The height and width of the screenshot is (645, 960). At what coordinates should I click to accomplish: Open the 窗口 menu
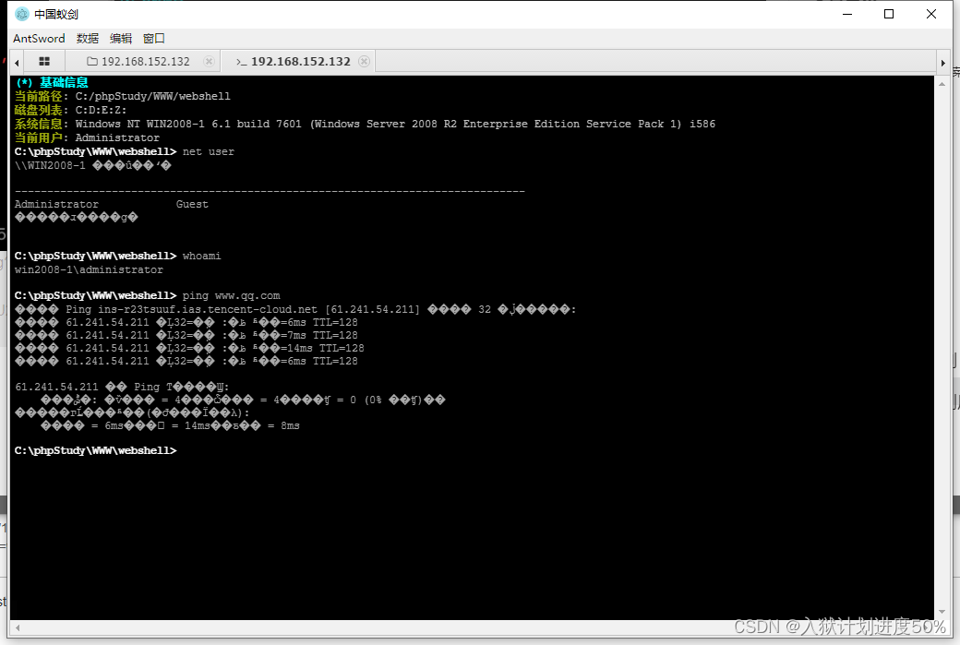(153, 38)
